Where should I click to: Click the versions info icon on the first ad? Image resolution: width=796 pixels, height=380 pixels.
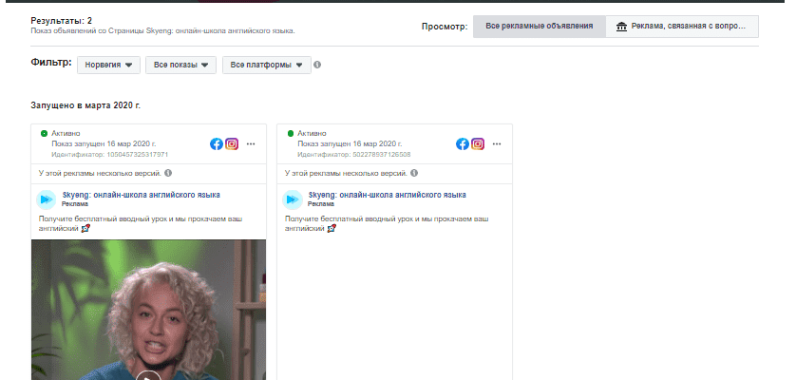(x=168, y=174)
